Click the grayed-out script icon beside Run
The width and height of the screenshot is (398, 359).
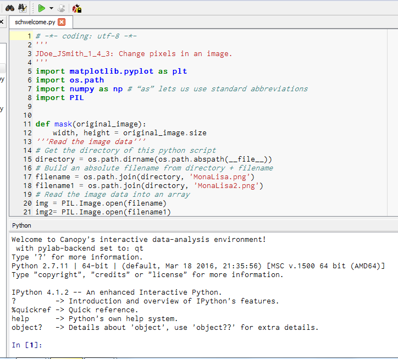(62, 8)
